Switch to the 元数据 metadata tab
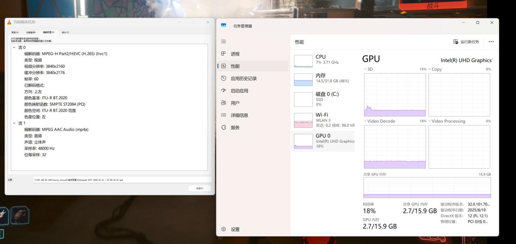 click(31, 32)
